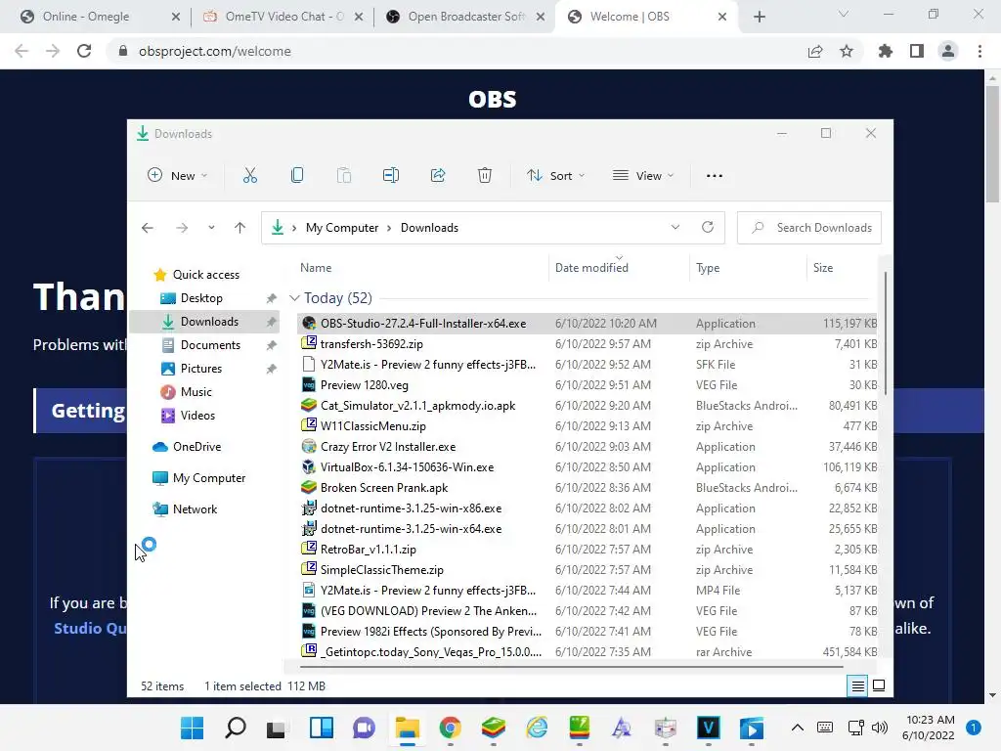Toggle Chrome side panel icon

(x=917, y=51)
